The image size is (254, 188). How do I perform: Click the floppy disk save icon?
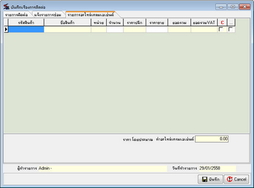(x=205, y=179)
